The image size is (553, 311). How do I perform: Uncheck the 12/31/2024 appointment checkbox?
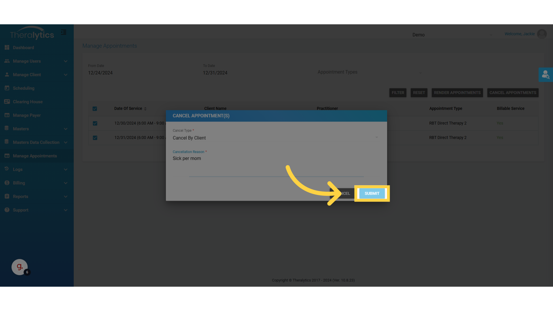[x=95, y=138]
